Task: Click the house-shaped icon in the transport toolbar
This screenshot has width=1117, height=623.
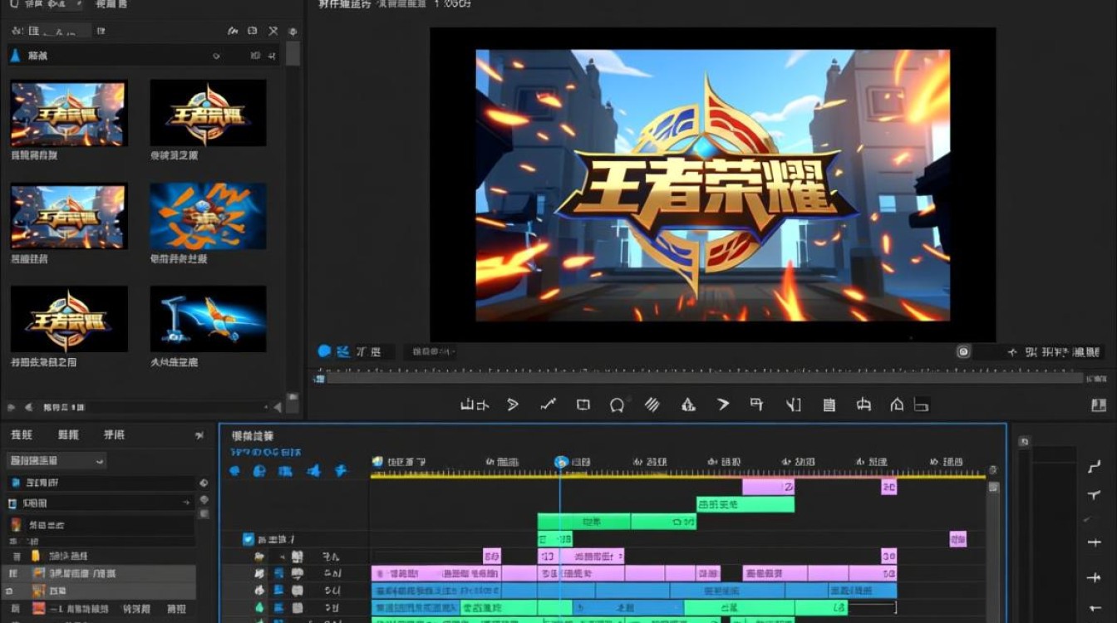Action: 897,405
